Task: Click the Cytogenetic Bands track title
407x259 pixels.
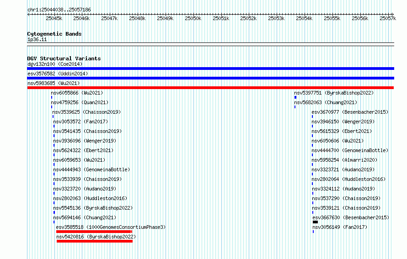Action: [x=54, y=34]
